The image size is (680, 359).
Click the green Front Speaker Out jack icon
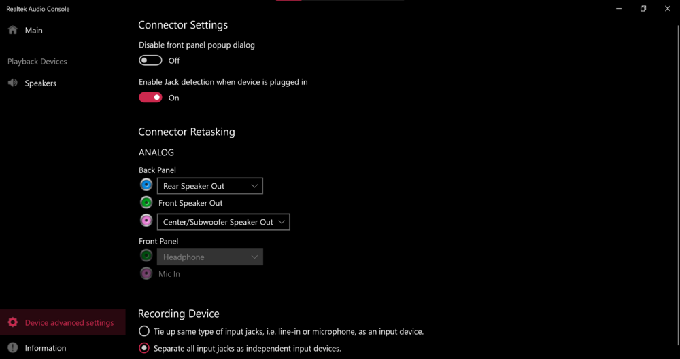(x=146, y=203)
